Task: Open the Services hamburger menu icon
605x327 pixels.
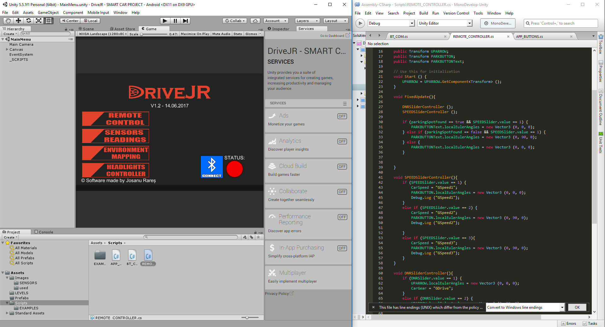Action: (345, 103)
